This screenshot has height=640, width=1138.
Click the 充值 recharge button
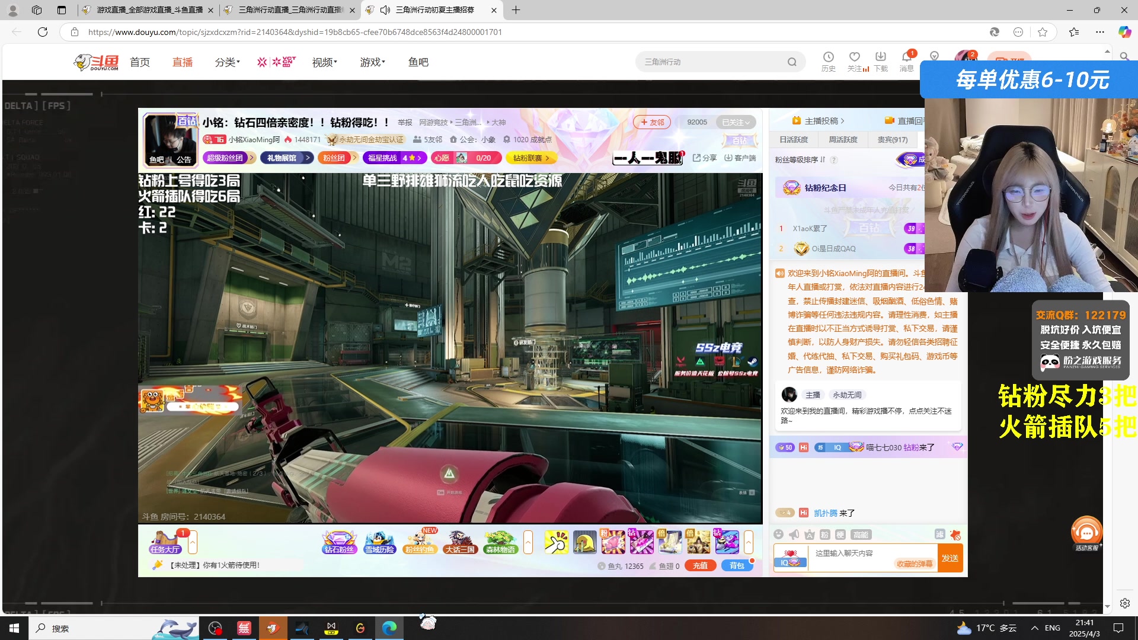tap(701, 565)
